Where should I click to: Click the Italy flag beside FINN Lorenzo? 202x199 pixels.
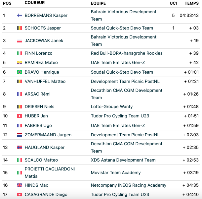point(20,53)
